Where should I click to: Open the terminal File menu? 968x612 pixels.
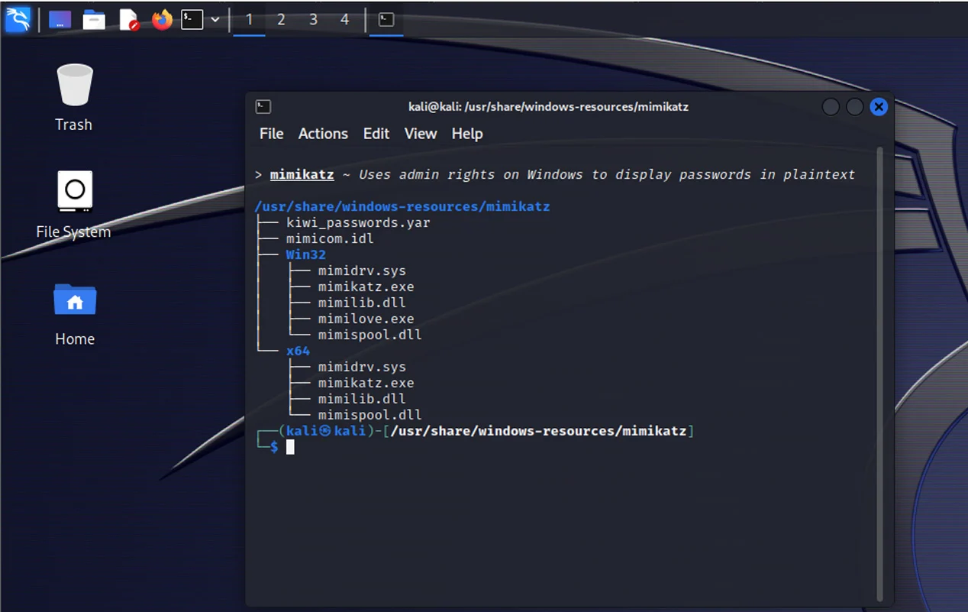tap(271, 134)
